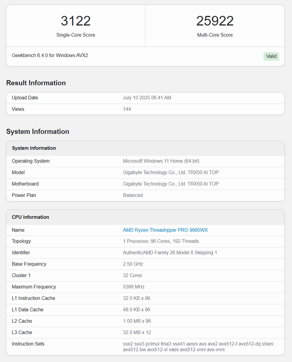292x362 pixels.
Task: Click the Geekbench 6.4.0 for Windows AVX2 text
Action: pos(50,56)
